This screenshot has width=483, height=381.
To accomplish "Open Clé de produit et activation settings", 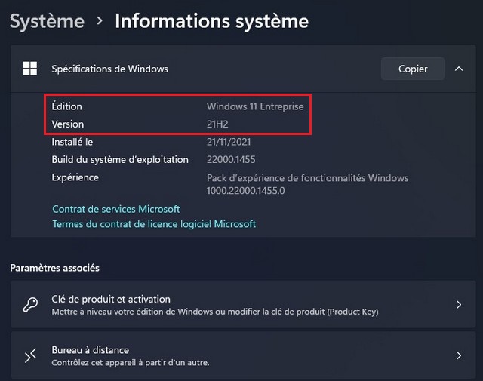I will pos(243,304).
